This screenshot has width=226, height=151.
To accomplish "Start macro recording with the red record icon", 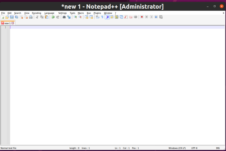I will coord(142,17).
